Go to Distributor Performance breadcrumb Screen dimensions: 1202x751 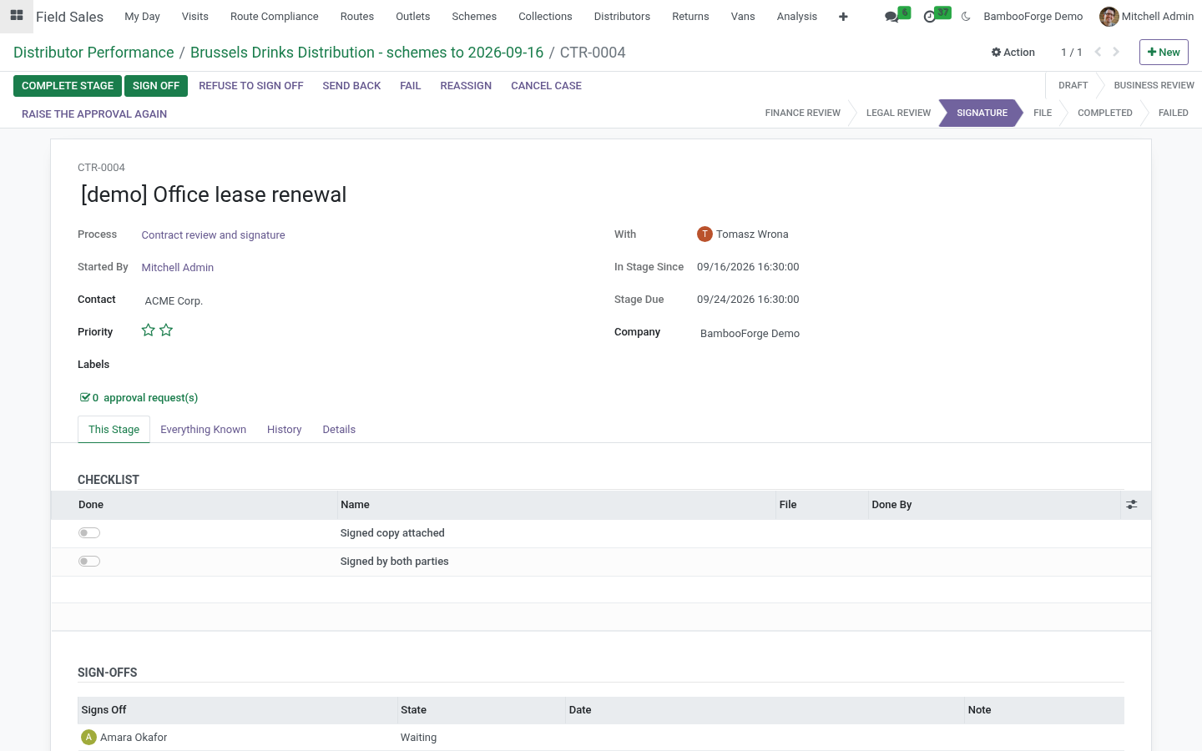pos(93,52)
